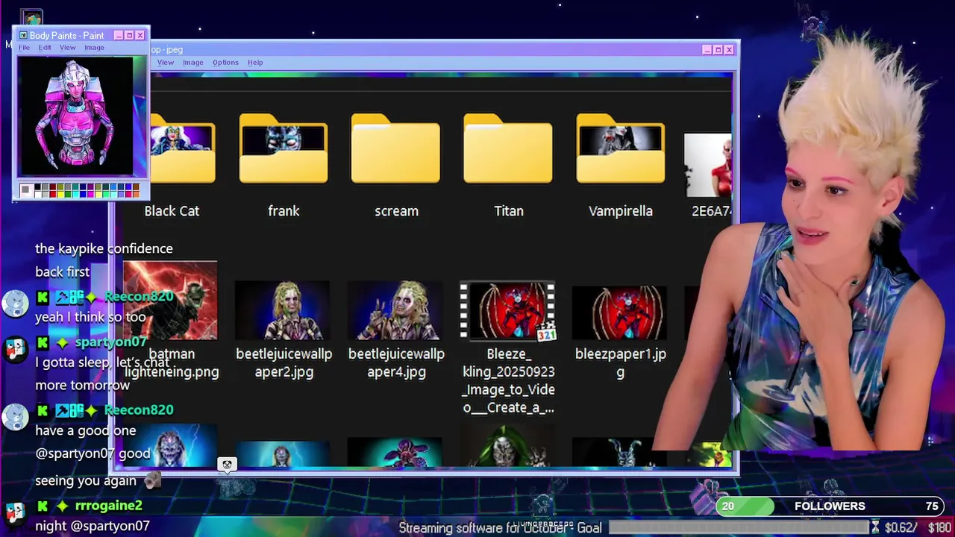955x537 pixels.
Task: Open Image menu in the jpeg window
Action: [192, 63]
